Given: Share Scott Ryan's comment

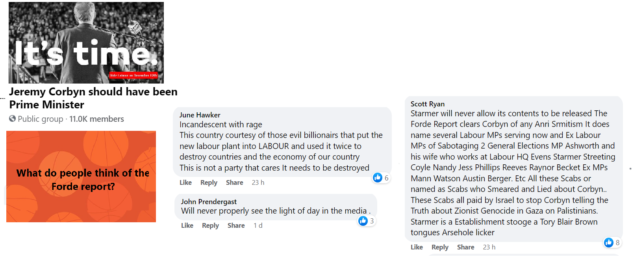Looking at the screenshot, I should tap(465, 247).
